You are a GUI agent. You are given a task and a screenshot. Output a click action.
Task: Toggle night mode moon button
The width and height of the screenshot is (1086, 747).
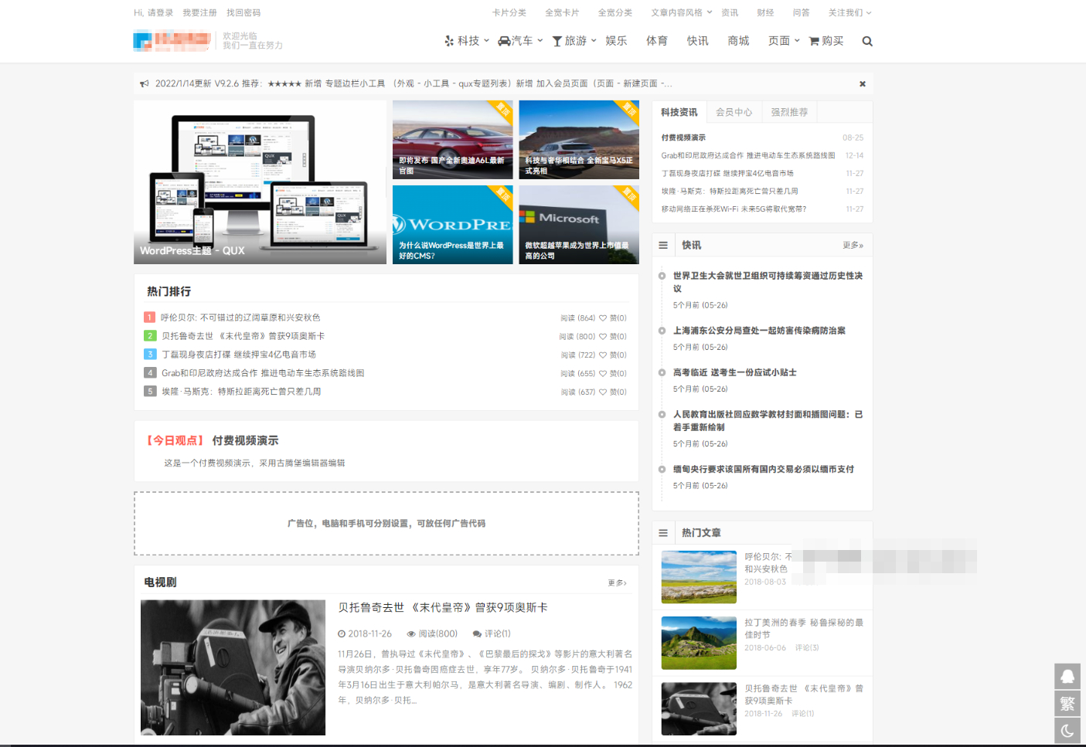point(1067,730)
